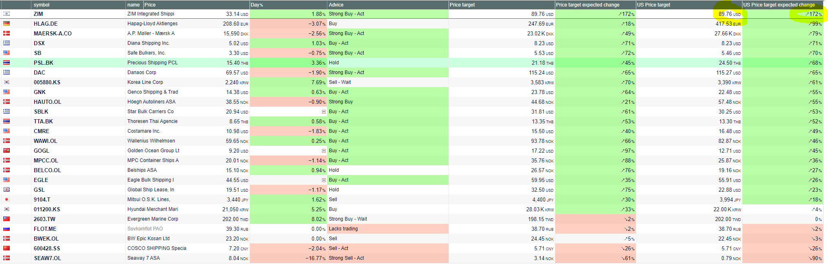Viewport: 828px width, 265px height.
Task: Sort by the symbol column header
Action: click(x=78, y=5)
